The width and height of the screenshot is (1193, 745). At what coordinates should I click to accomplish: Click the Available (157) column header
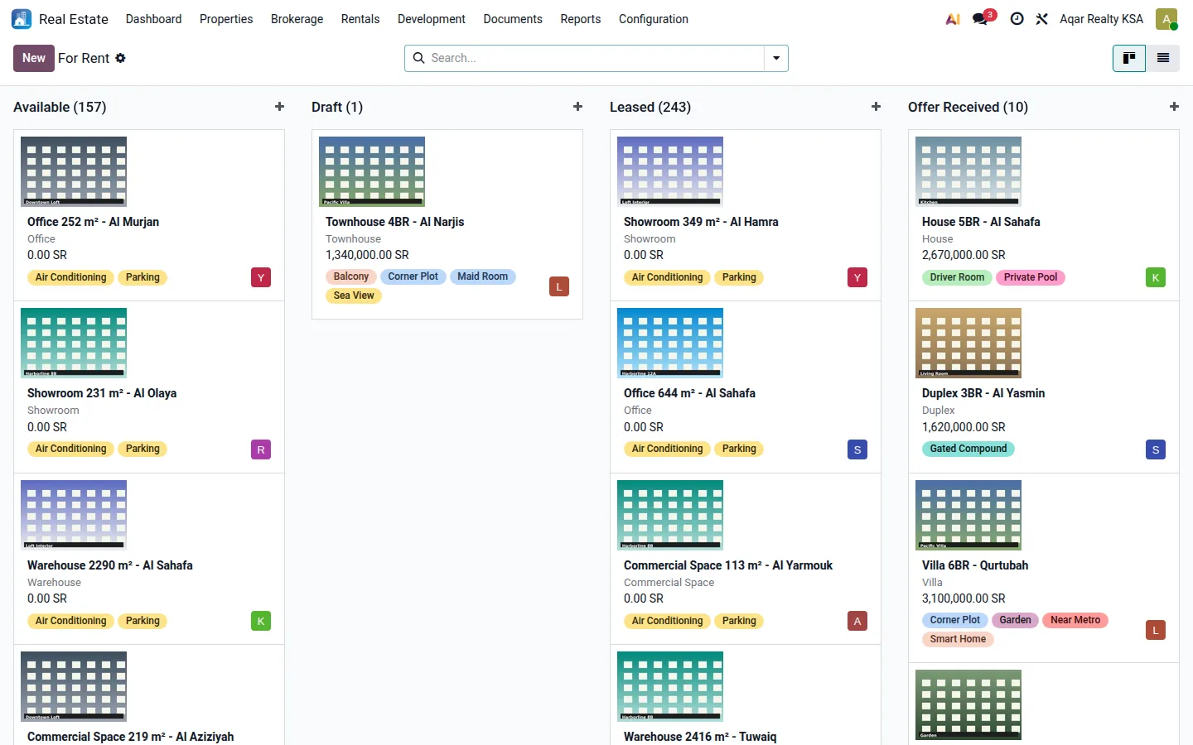[60, 107]
